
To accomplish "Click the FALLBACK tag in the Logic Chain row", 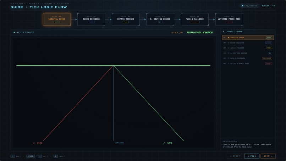I will [x=267, y=59].
